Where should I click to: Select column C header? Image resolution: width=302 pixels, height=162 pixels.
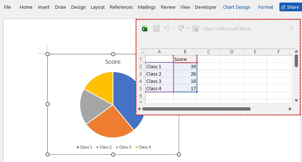point(208,52)
